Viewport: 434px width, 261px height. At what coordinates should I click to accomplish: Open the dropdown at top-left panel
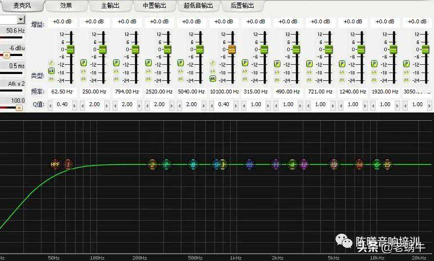tap(20, 19)
